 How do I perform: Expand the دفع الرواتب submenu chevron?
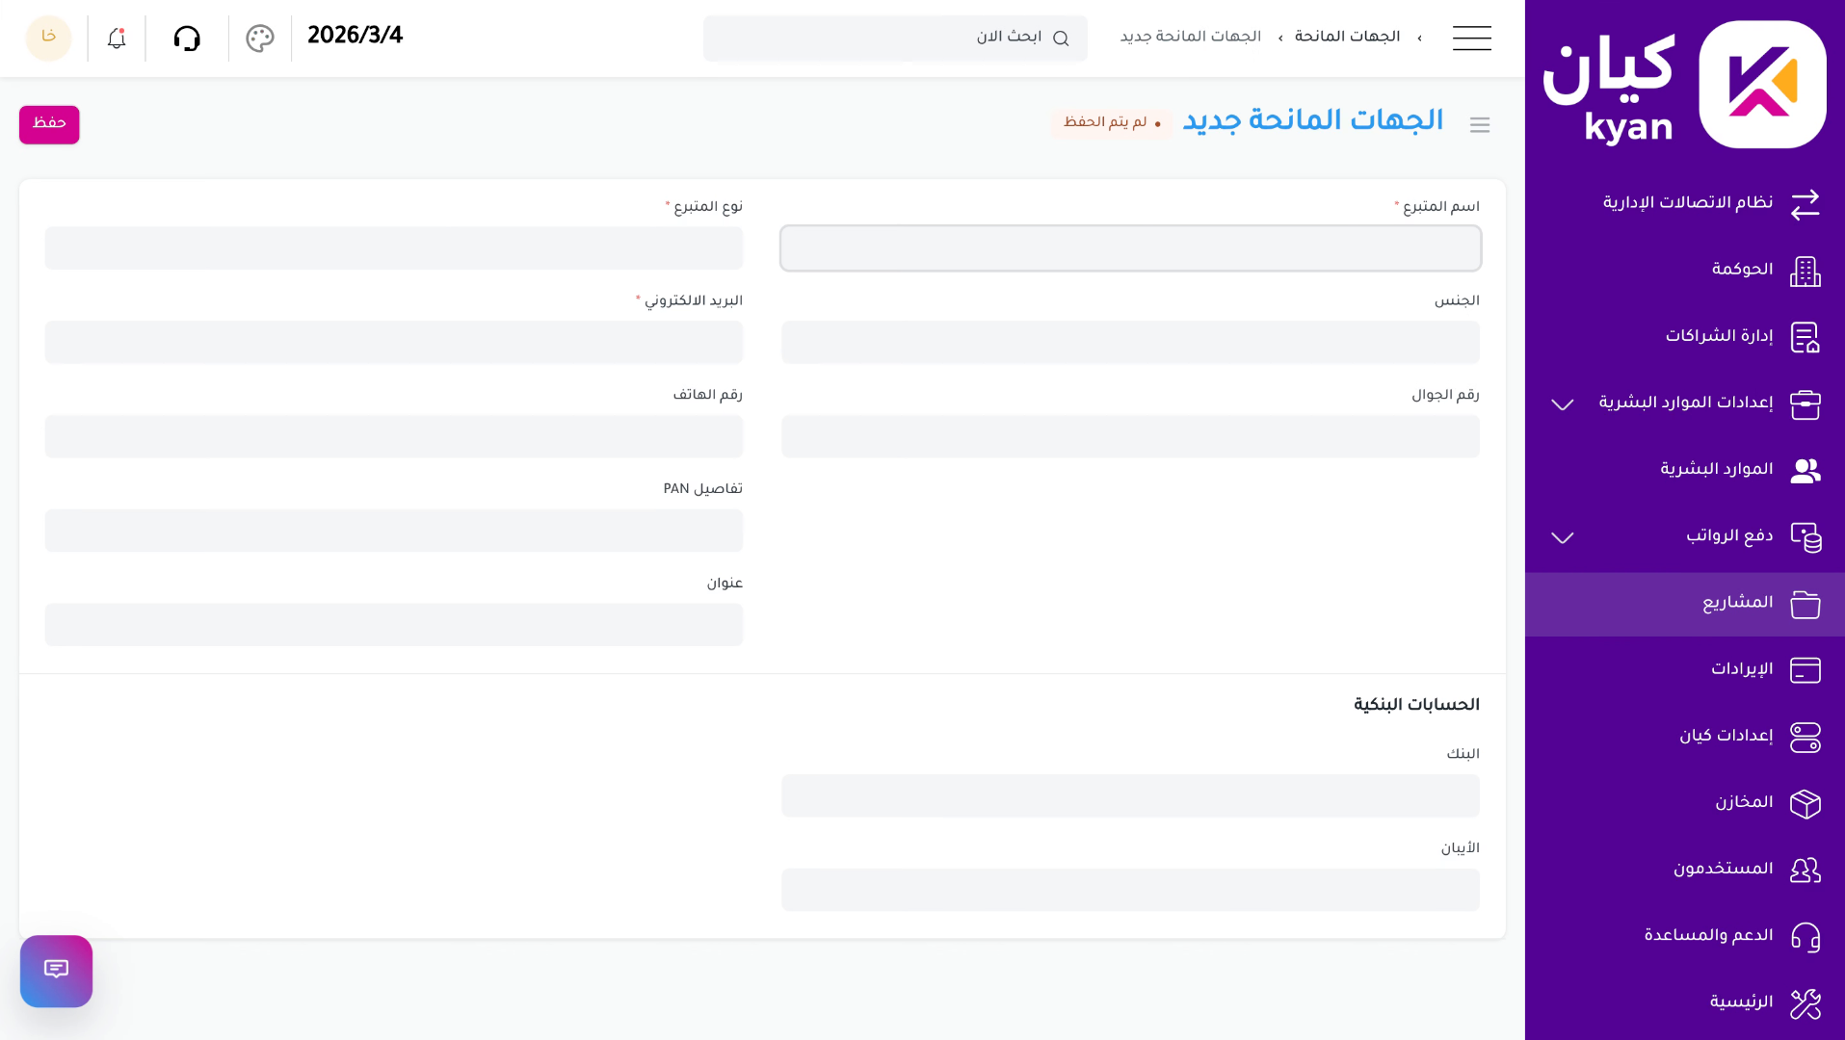1561,537
